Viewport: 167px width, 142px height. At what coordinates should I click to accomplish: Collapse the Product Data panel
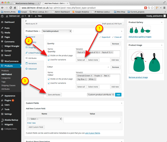point(121,31)
